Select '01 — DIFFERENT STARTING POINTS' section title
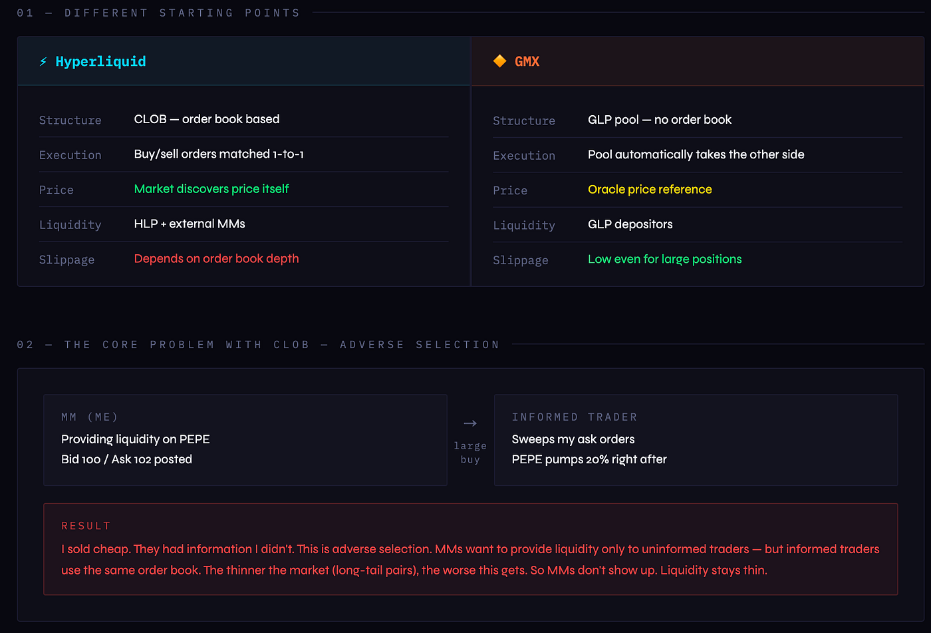Image resolution: width=931 pixels, height=633 pixels. coord(158,13)
